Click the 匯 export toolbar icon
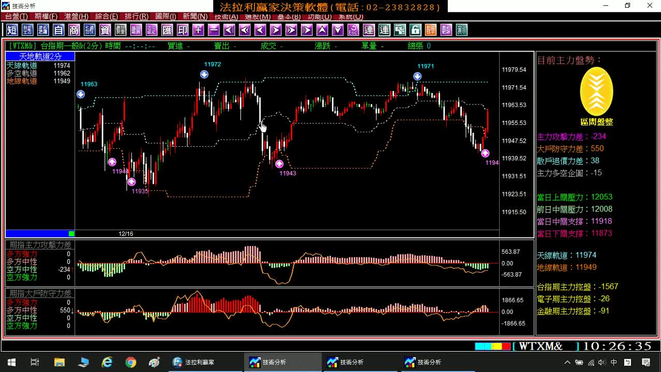This screenshot has width=661, height=372. [x=167, y=29]
